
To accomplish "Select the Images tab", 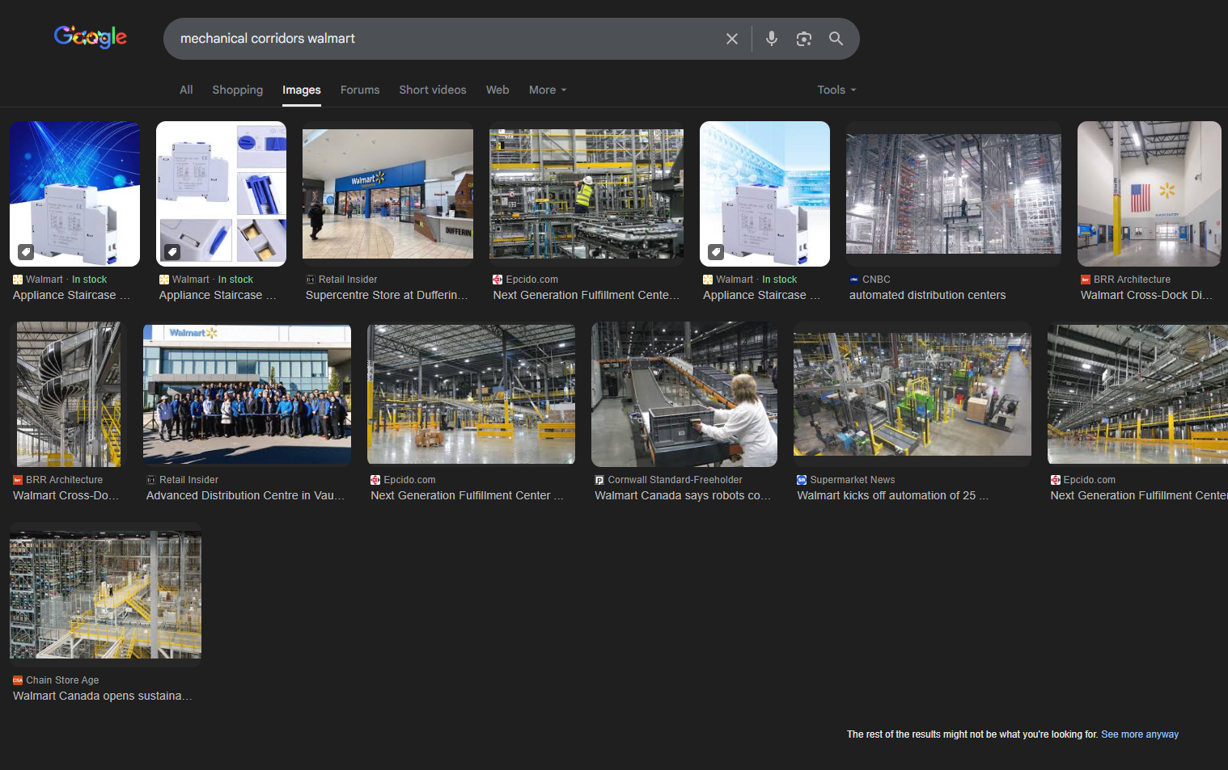I will [x=302, y=90].
